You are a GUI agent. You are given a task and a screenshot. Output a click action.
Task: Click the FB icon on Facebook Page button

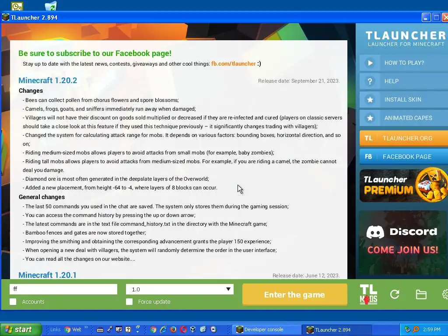tap(368, 157)
